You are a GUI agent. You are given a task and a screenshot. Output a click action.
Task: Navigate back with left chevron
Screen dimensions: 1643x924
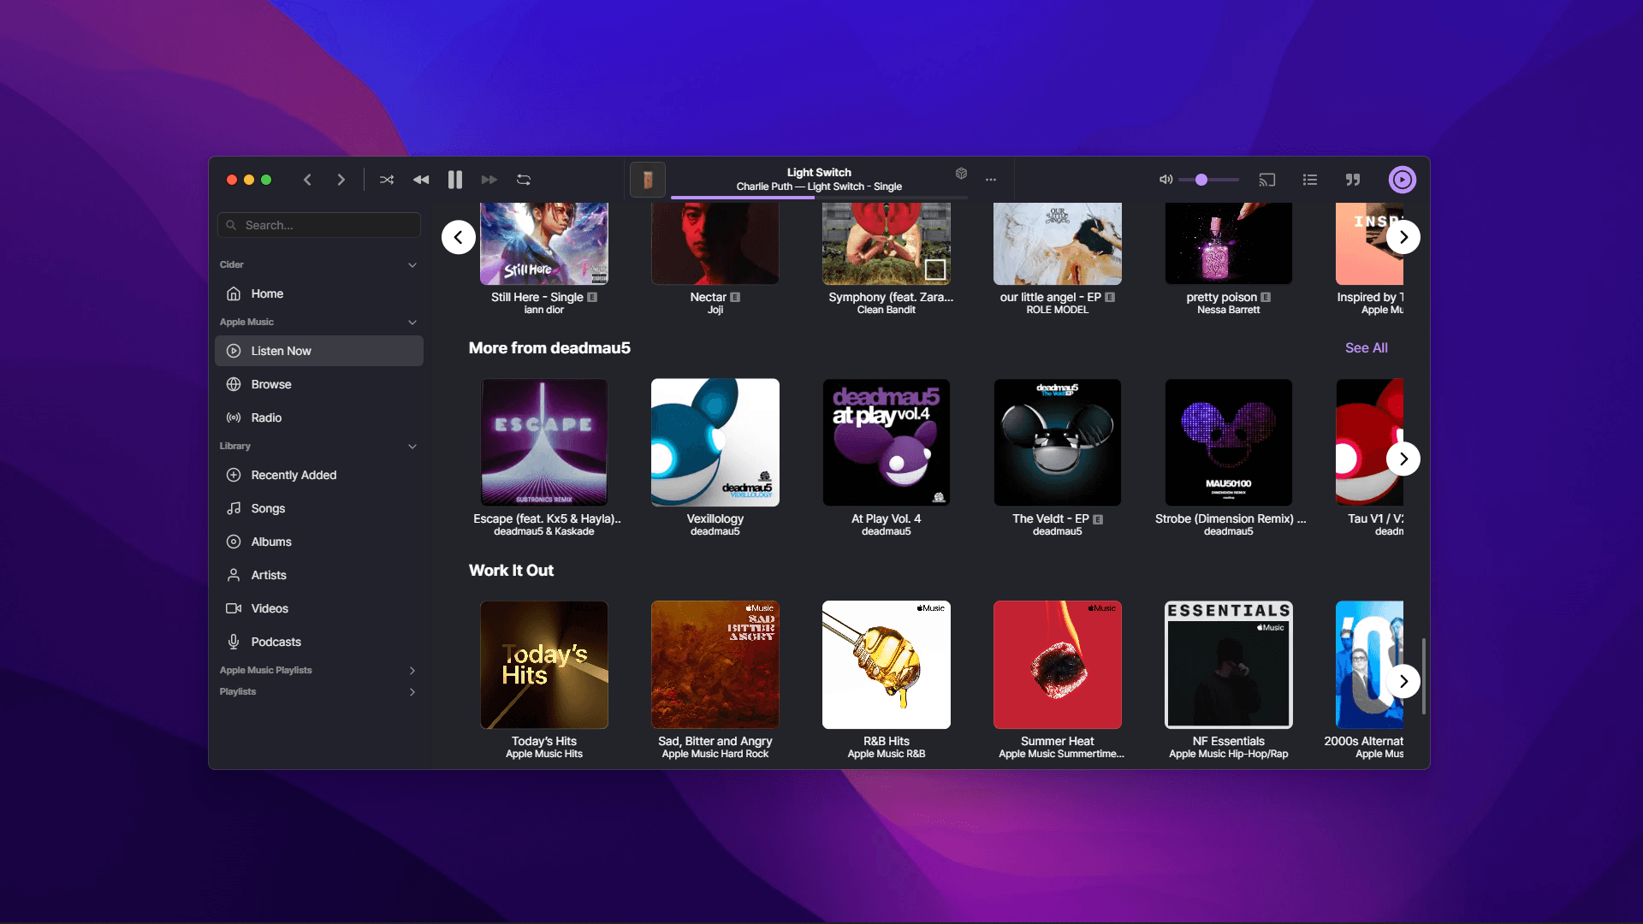(x=307, y=180)
